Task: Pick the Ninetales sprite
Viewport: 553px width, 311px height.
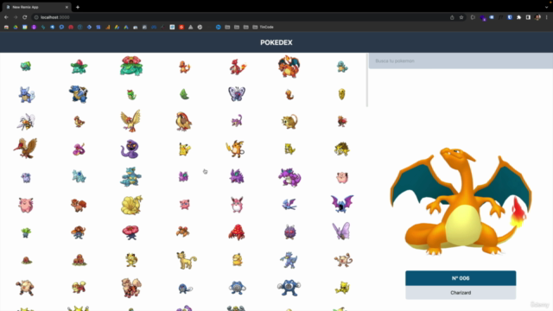Action: click(x=131, y=205)
